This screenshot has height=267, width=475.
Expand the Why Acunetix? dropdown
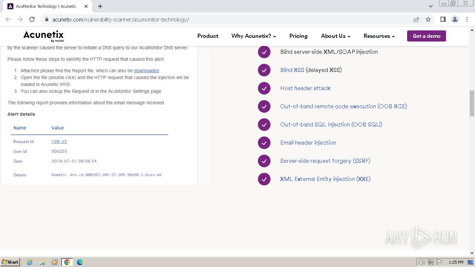(x=254, y=36)
